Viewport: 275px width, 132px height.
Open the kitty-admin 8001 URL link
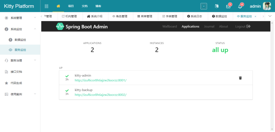(x=101, y=80)
